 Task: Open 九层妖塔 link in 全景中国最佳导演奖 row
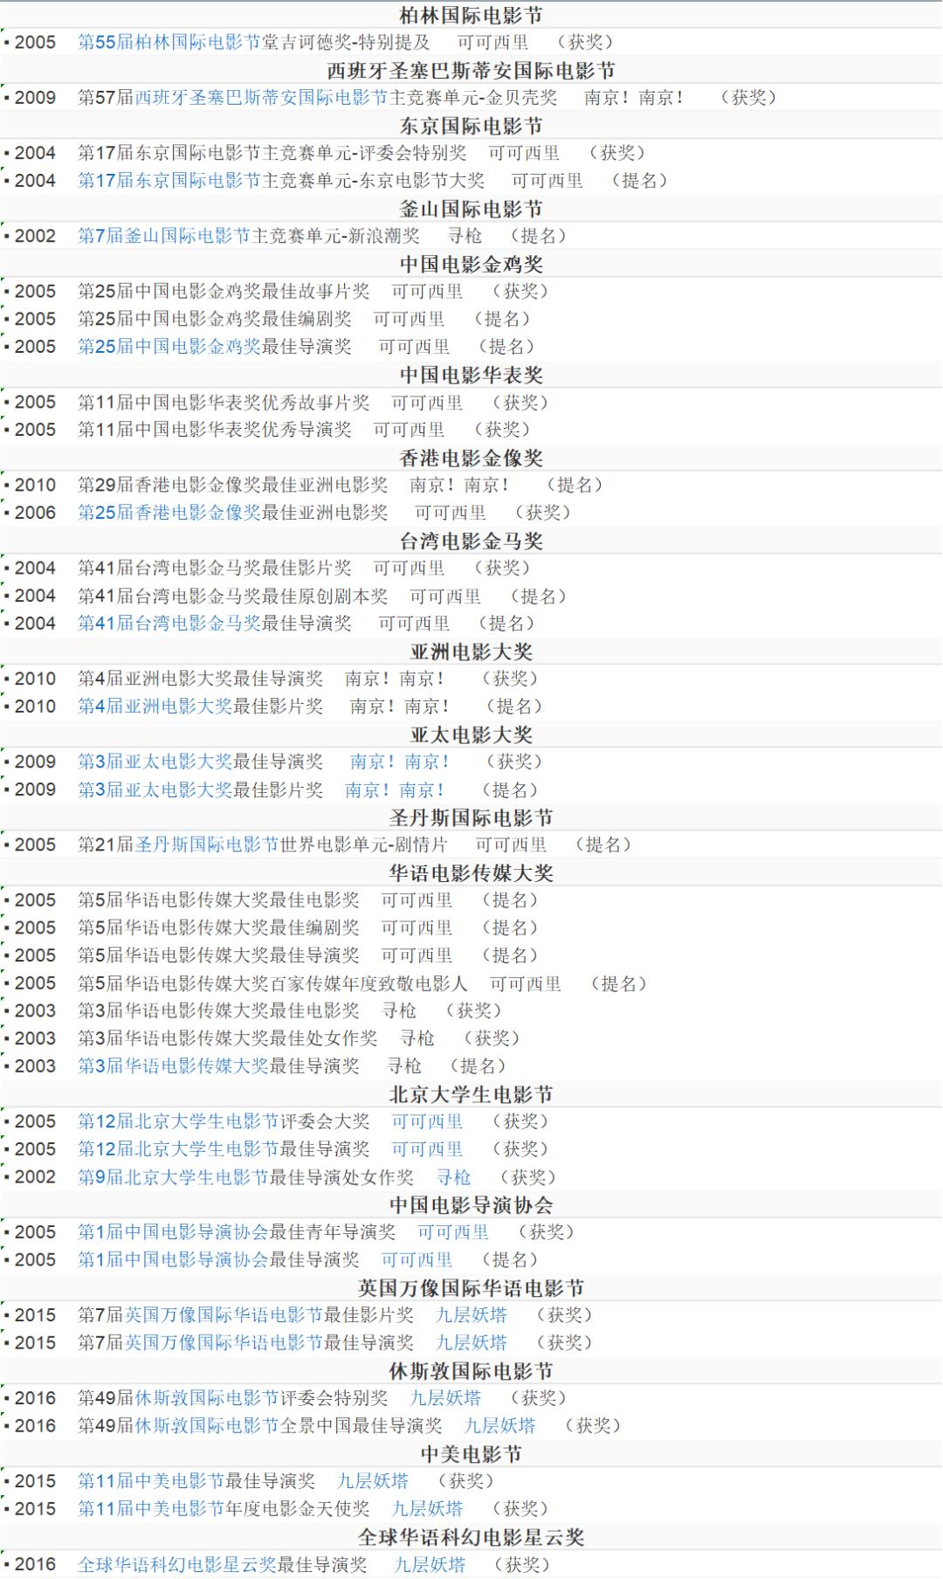point(500,1426)
